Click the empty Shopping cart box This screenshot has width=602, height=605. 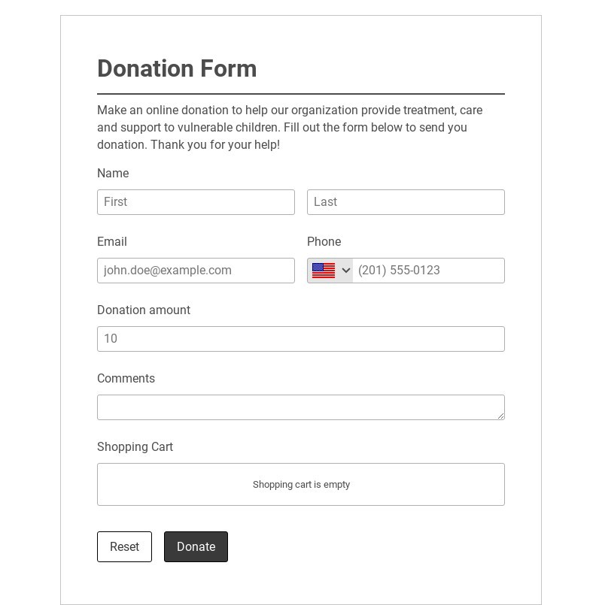click(301, 485)
